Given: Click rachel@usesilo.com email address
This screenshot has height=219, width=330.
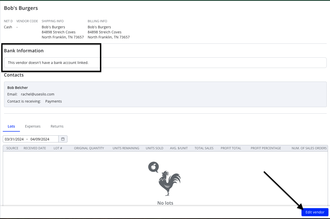Looking at the screenshot, I should point(38,94).
